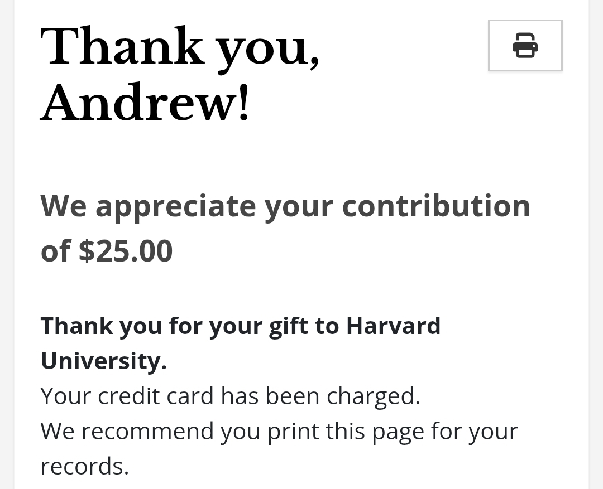Click the $25.00 donation amount
Viewport: 603px width, 489px height.
pyautogui.click(x=126, y=251)
